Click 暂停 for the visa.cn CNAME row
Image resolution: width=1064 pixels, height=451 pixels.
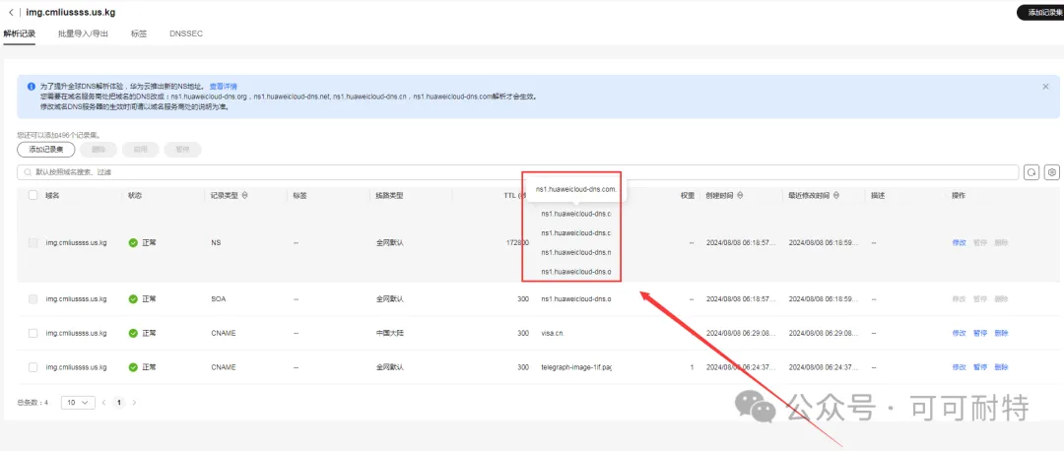click(980, 333)
